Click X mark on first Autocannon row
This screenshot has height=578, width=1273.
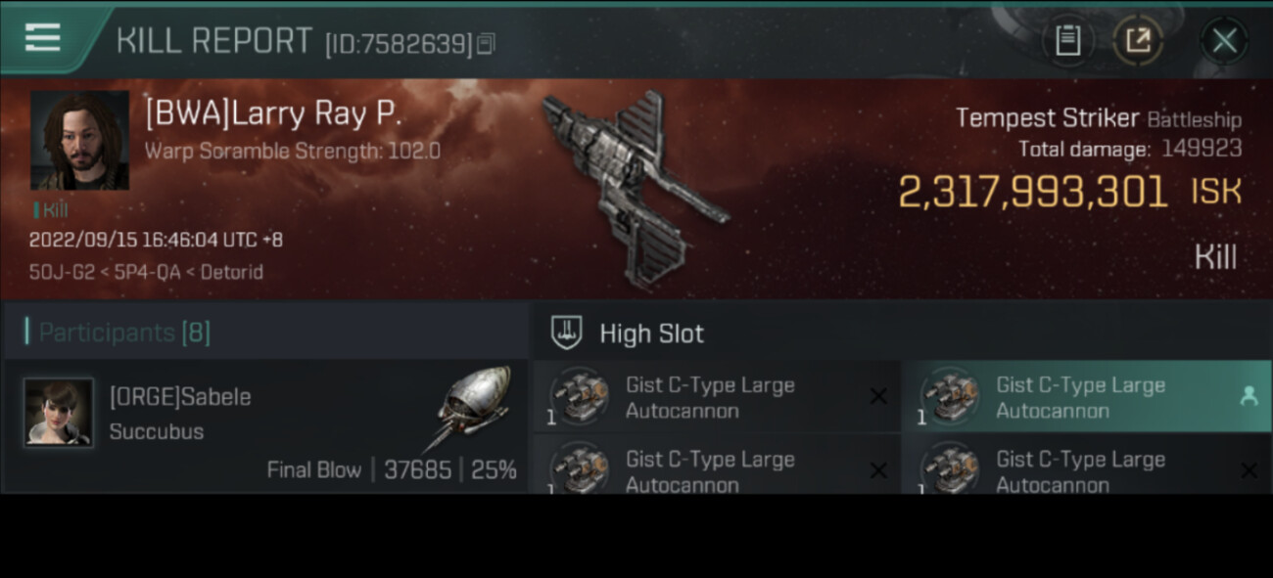878,396
